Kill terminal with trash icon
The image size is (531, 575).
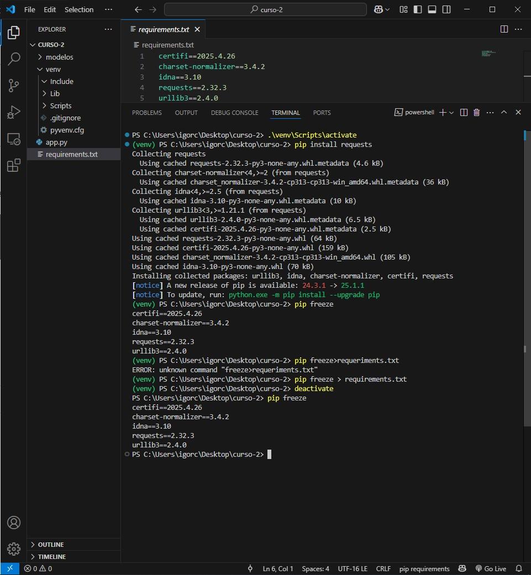(x=476, y=113)
